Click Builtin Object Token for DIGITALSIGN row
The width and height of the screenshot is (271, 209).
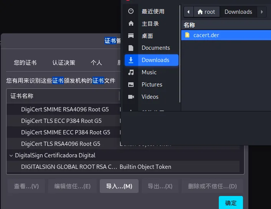[x=145, y=167]
